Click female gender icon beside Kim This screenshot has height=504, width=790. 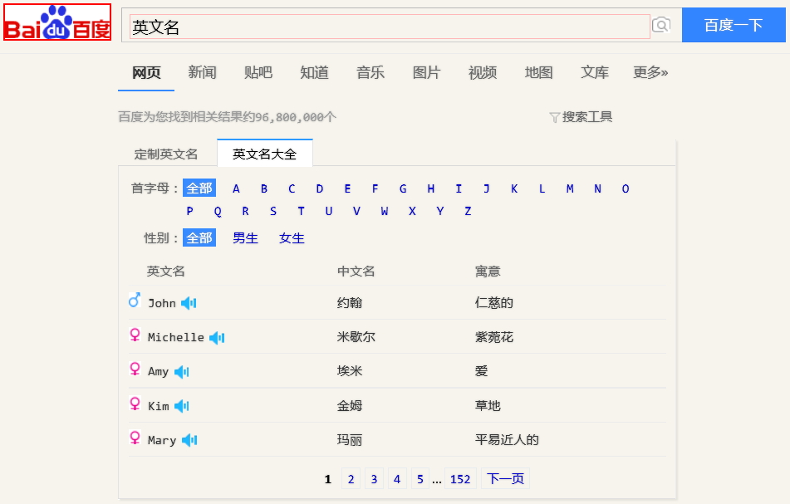135,404
